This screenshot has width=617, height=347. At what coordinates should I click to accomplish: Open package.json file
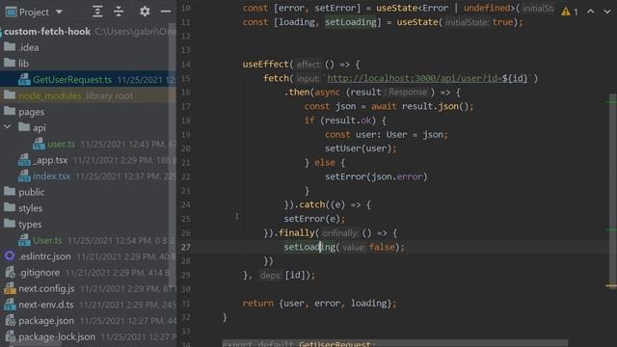coord(46,321)
